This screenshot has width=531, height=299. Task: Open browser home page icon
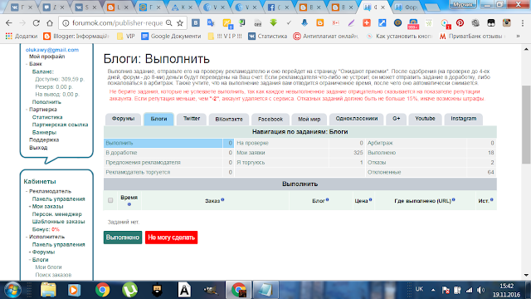click(50, 23)
